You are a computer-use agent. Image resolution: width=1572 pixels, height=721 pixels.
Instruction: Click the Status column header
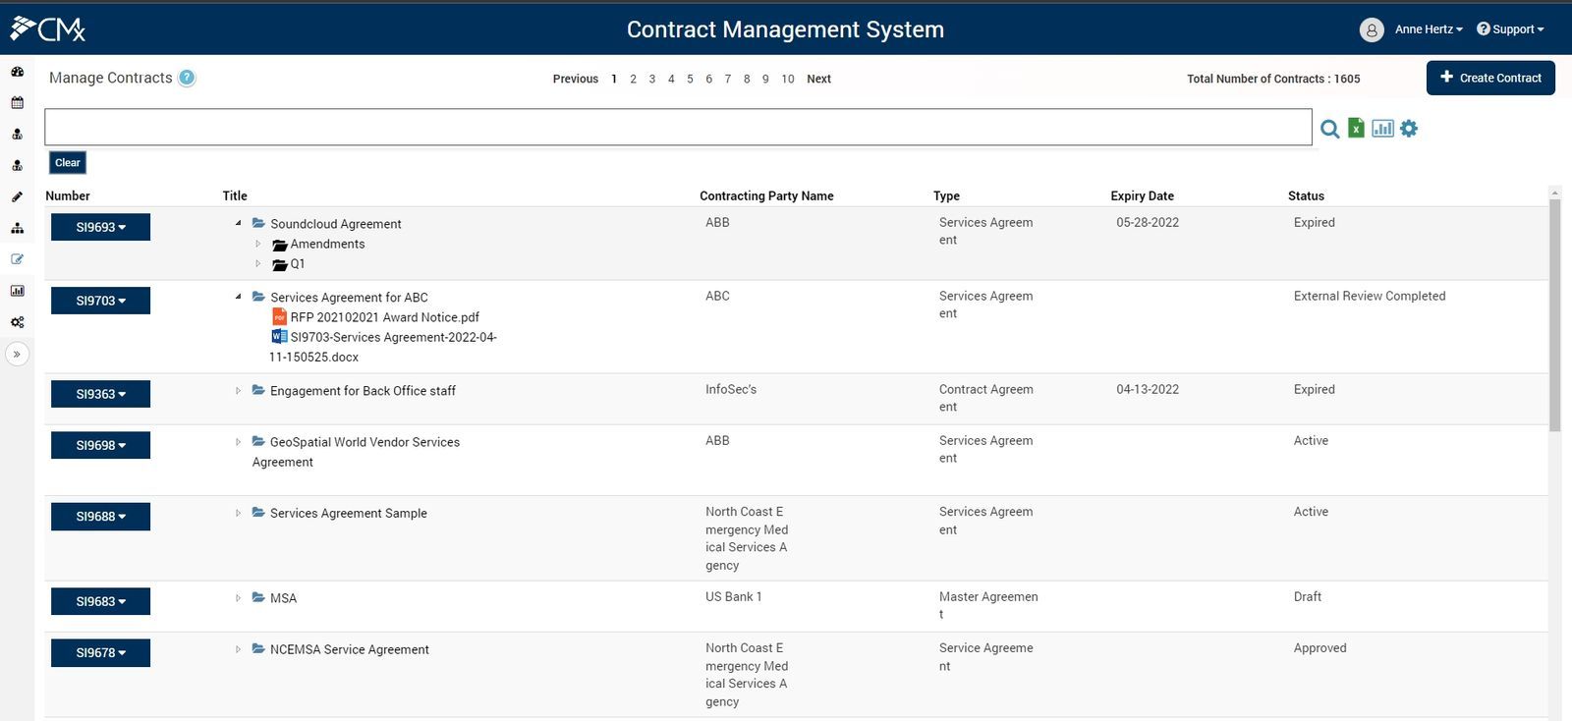point(1306,196)
